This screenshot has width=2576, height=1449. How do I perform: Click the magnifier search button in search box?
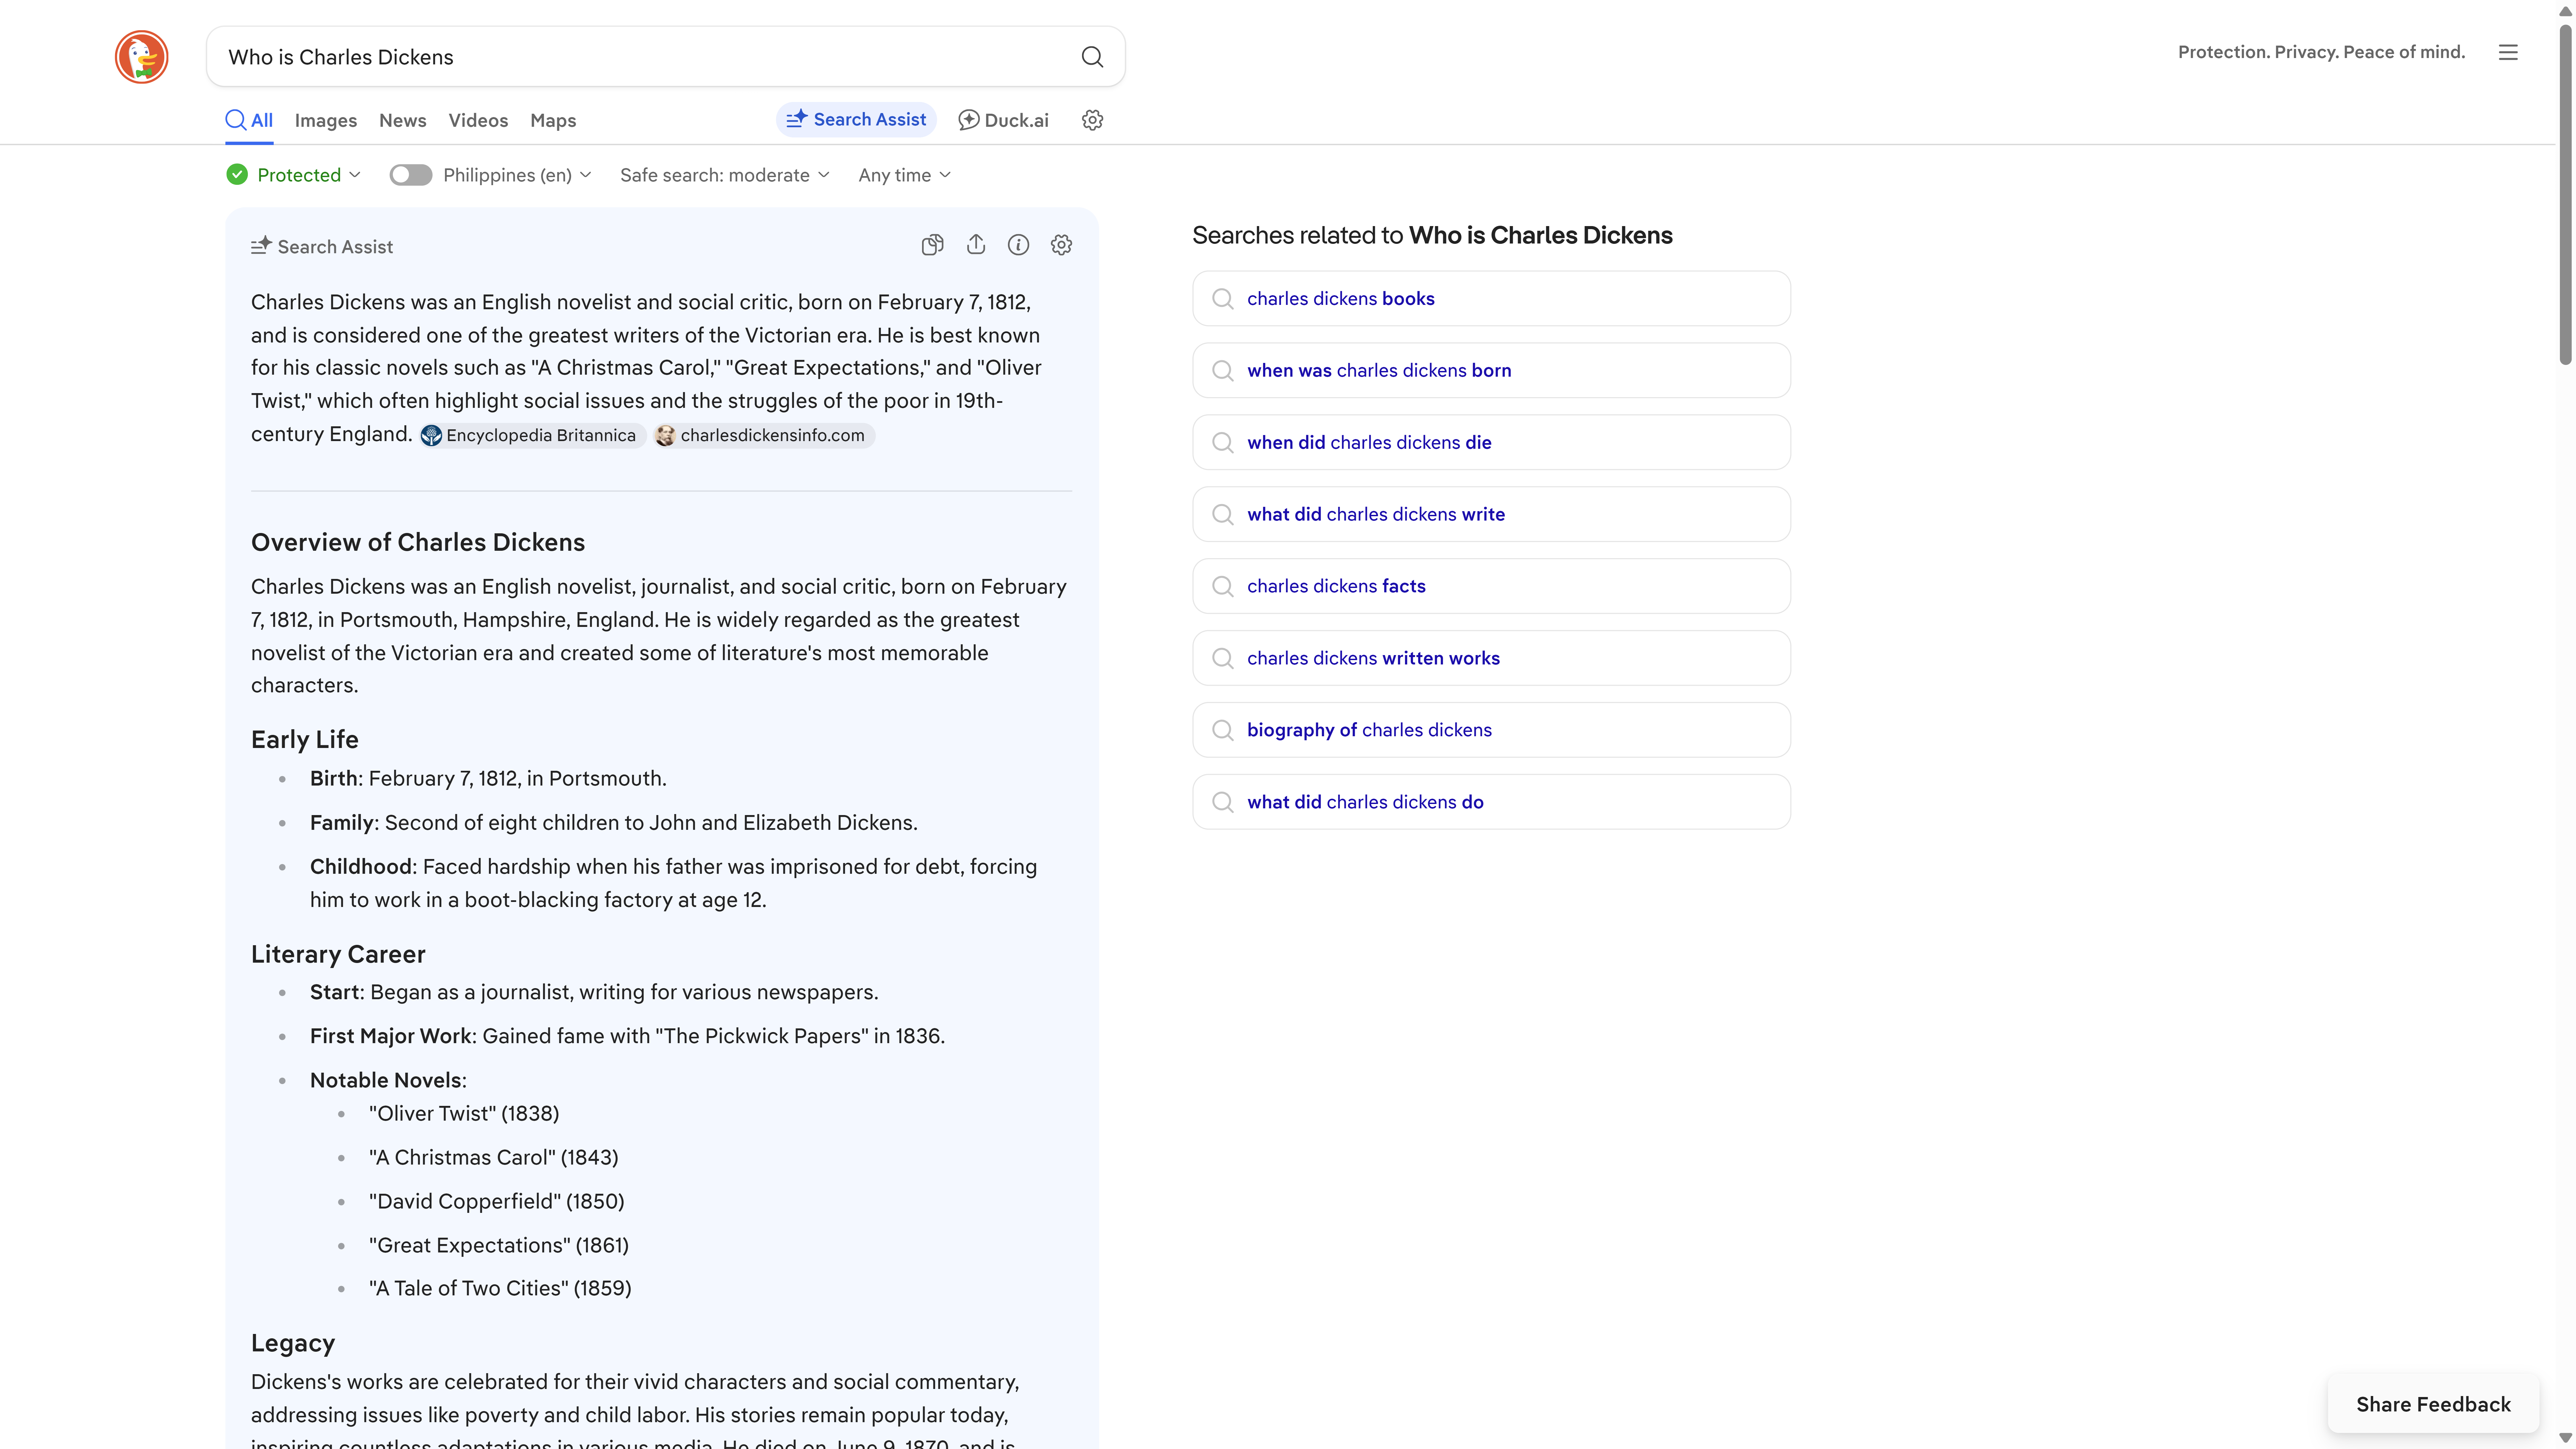[1092, 57]
